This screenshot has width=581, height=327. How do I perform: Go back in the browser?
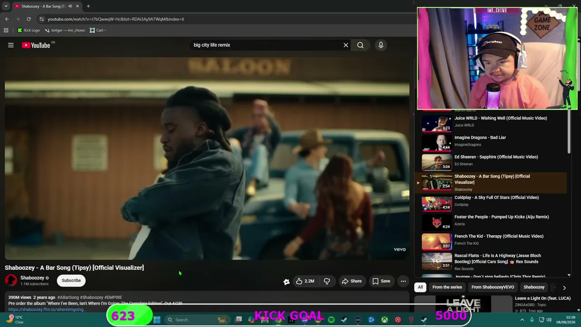click(x=7, y=19)
